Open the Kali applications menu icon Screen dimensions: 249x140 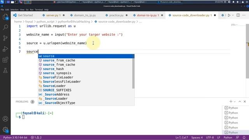coord(2,2)
